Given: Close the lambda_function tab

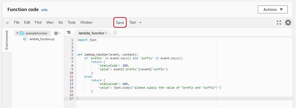Looking at the screenshot, I should pyautogui.click(x=106, y=33).
